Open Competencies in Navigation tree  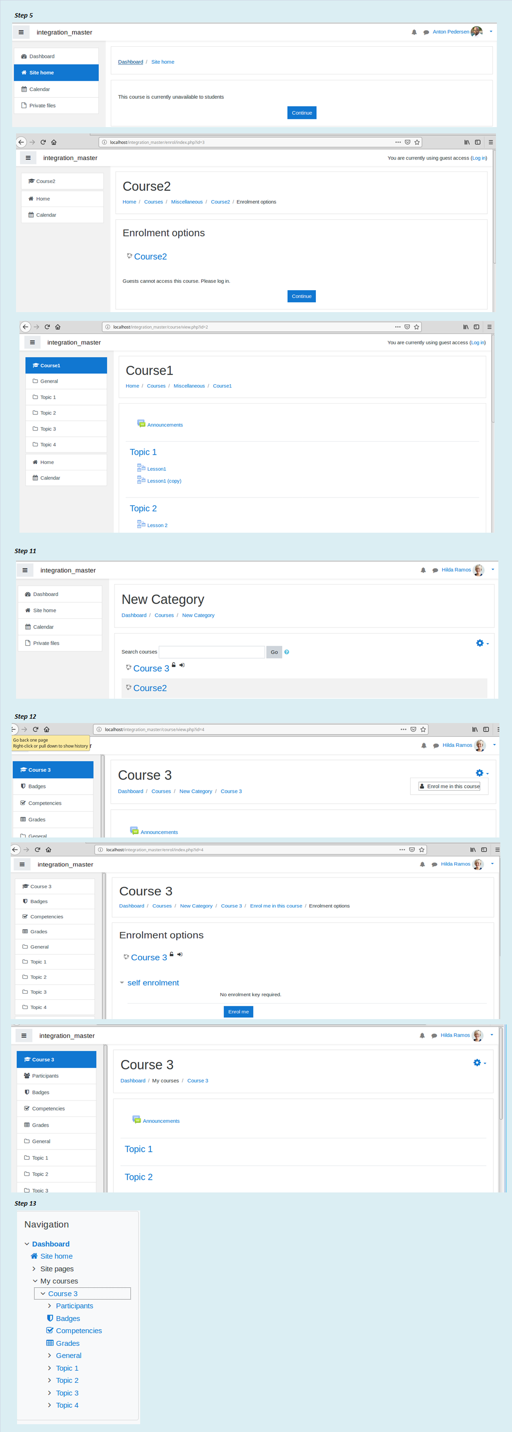[79, 1331]
